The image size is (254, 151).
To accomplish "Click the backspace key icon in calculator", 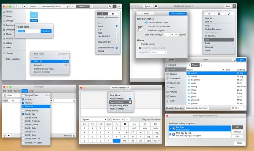I will [125, 124].
